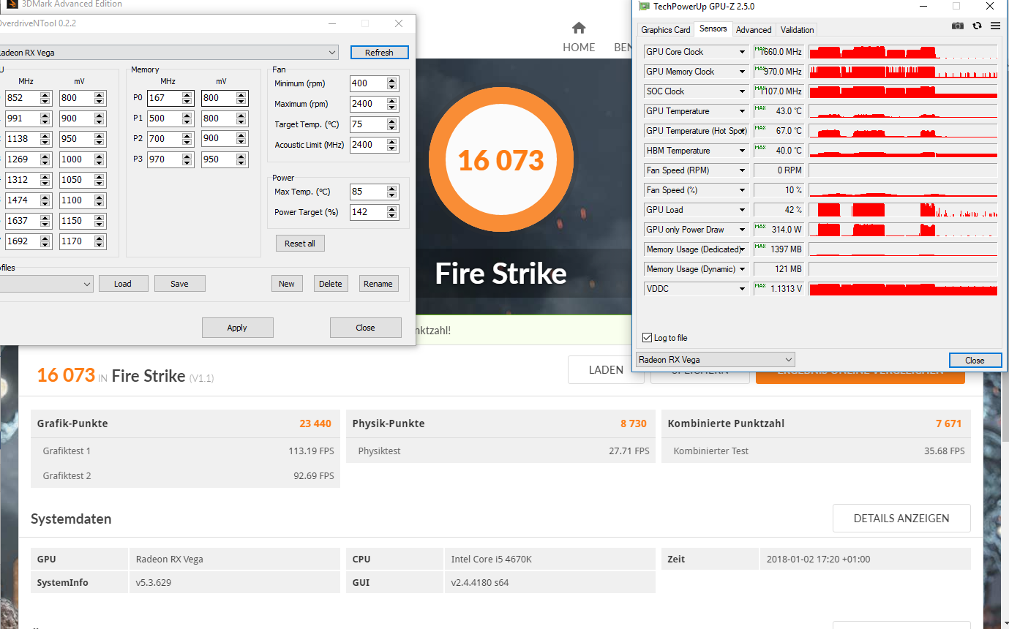The image size is (1009, 629).
Task: Click LADEN button in 3DMark
Action: [606, 370]
